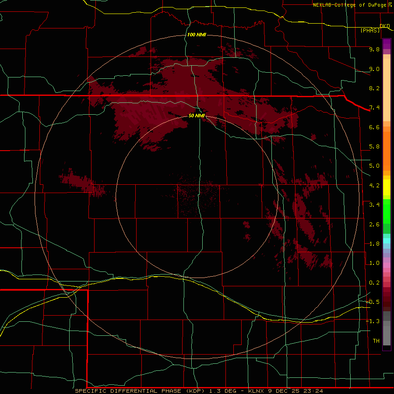The image size is (394, 394).
Task: Click the [PHAS] units label above the color bar
Action: [370, 30]
